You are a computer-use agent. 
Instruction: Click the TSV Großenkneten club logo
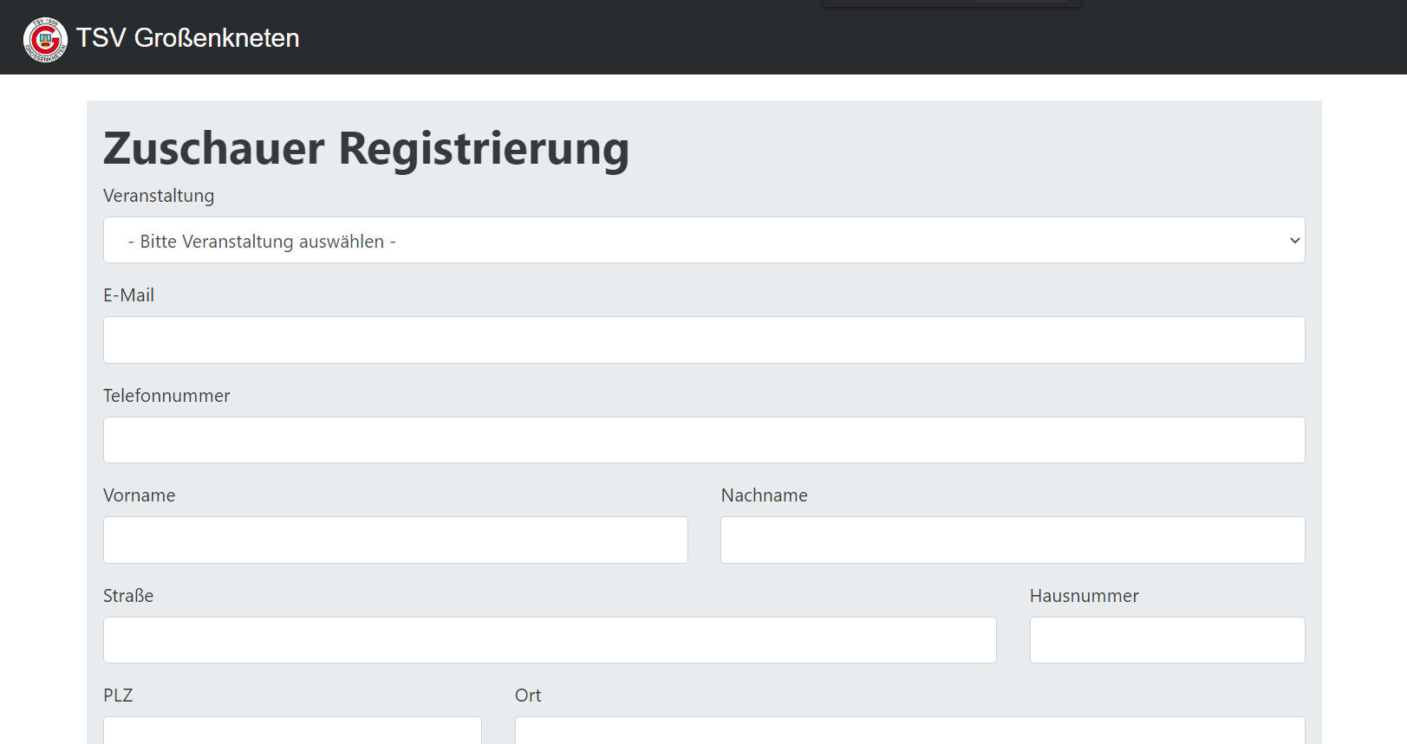[45, 39]
